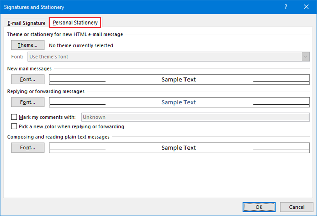
Task: Click the blue reply Sample Text preview
Action: pos(179,102)
